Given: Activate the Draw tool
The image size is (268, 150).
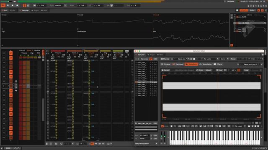Looking at the screenshot, I should click(200, 70).
